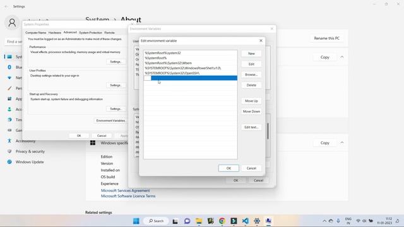Open the Gaming sidebar icon
This screenshot has height=227, width=404.
click(9, 131)
